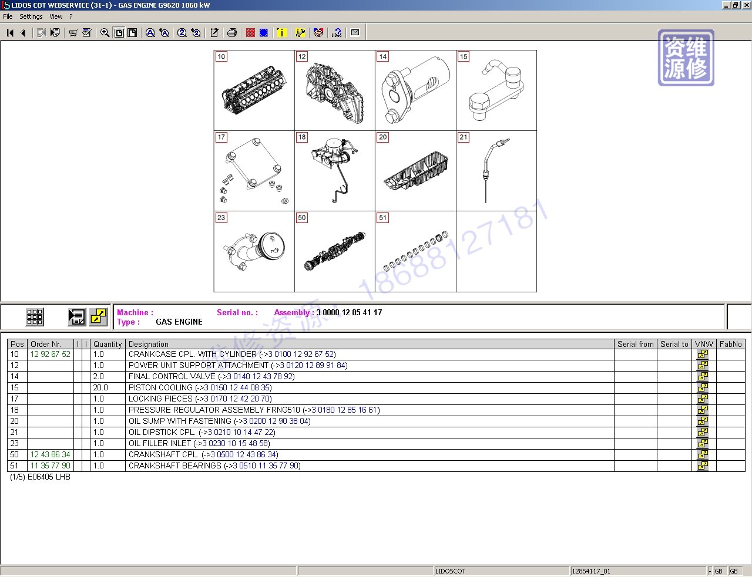Go to first page toolbar arrow
This screenshot has height=577, width=752.
click(10, 33)
